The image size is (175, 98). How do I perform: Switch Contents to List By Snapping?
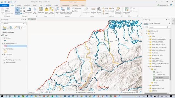tap(19, 27)
